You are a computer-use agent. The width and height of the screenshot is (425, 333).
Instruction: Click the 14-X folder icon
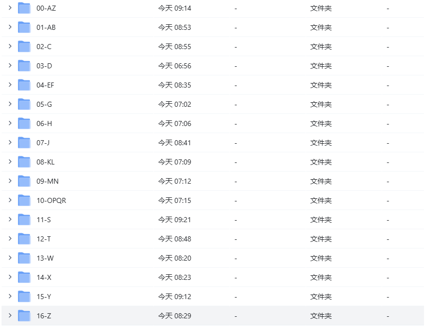click(24, 277)
